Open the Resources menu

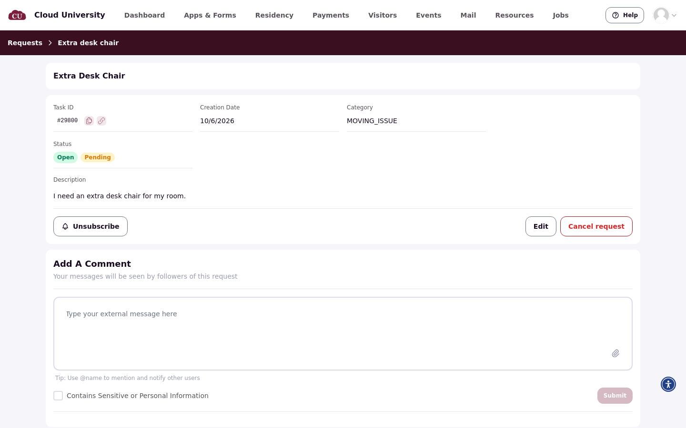tap(514, 15)
